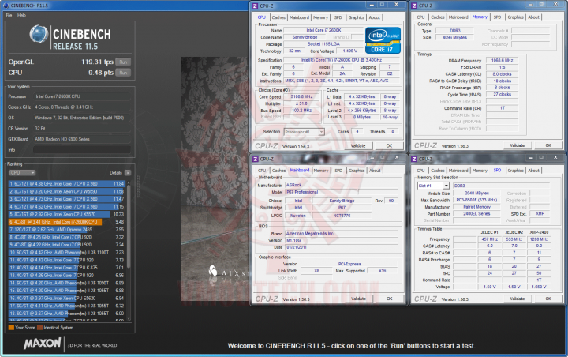
Task: Close the CPU-Z Memory window
Action: (x=555, y=4)
